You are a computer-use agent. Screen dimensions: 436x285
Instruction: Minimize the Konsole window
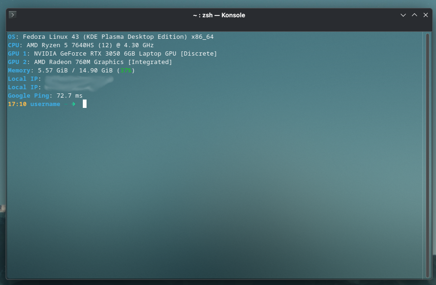[403, 15]
